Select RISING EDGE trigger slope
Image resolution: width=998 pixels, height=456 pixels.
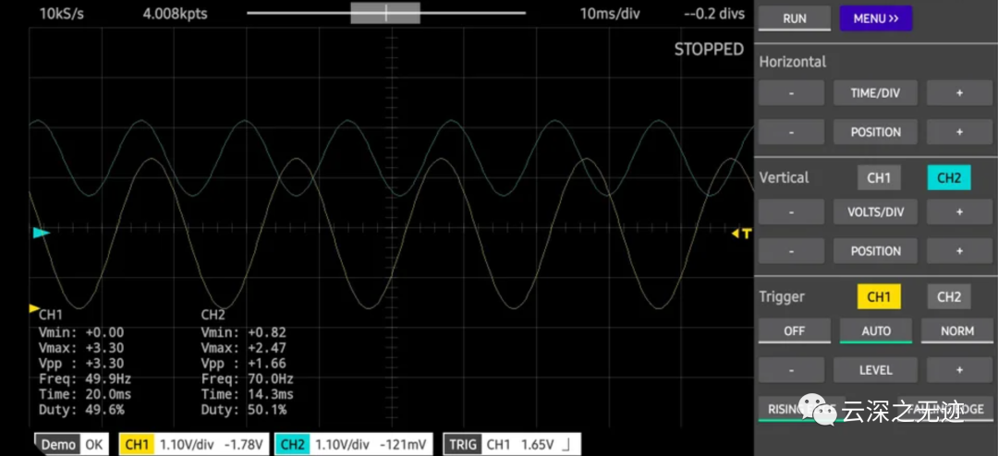(802, 409)
